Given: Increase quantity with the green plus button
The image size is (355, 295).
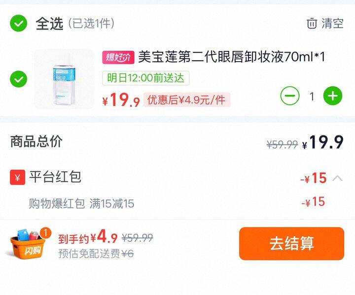Looking at the screenshot, I should pos(333,96).
